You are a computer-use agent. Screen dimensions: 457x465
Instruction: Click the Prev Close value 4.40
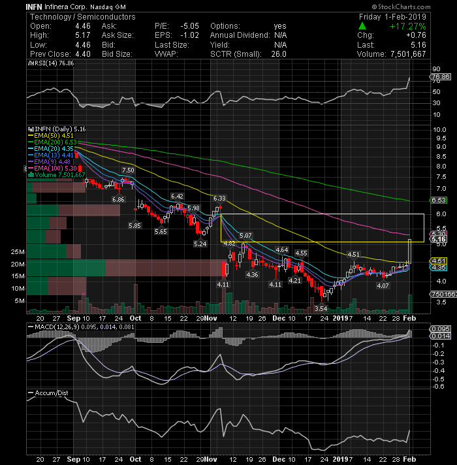[x=83, y=54]
